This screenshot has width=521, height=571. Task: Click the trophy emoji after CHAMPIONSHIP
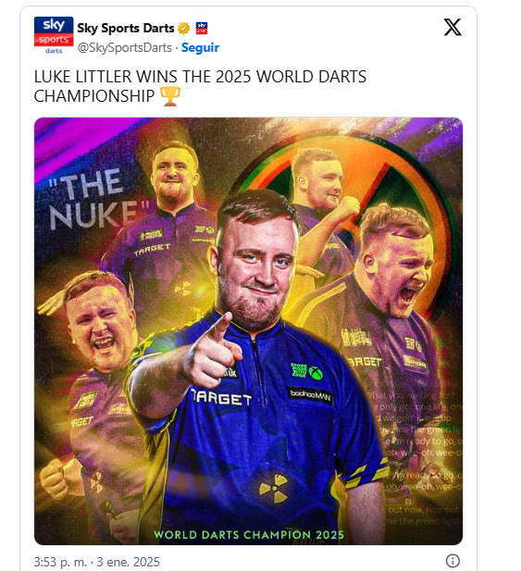tap(170, 96)
